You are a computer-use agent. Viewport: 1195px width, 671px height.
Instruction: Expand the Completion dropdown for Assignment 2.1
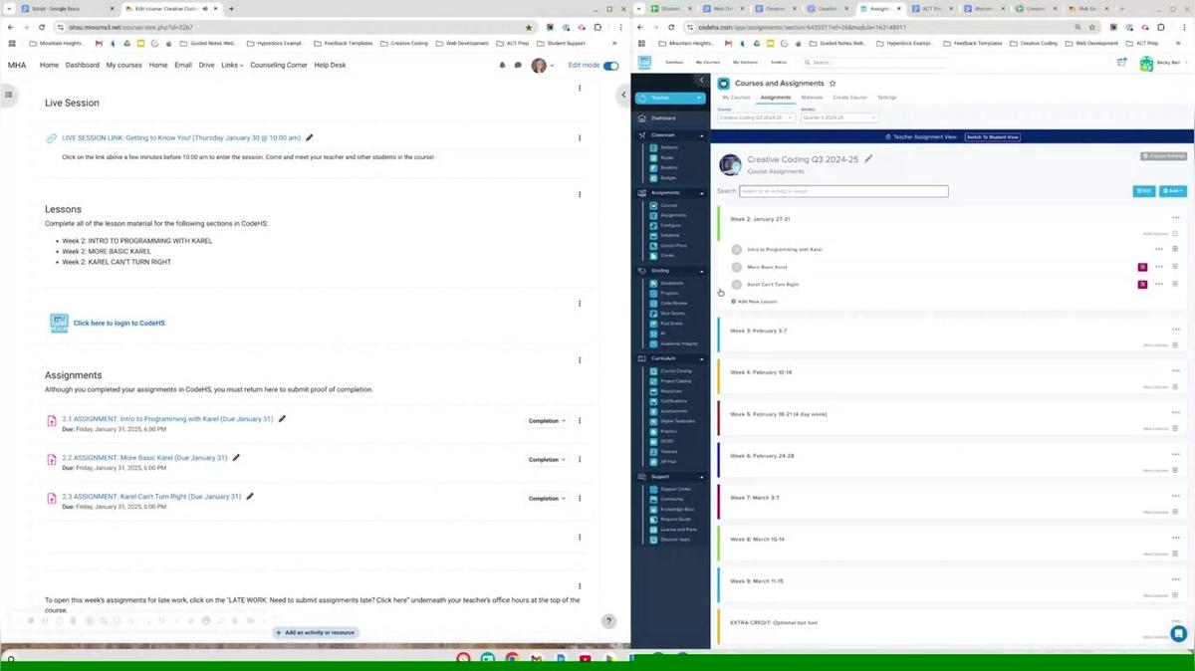pos(546,420)
